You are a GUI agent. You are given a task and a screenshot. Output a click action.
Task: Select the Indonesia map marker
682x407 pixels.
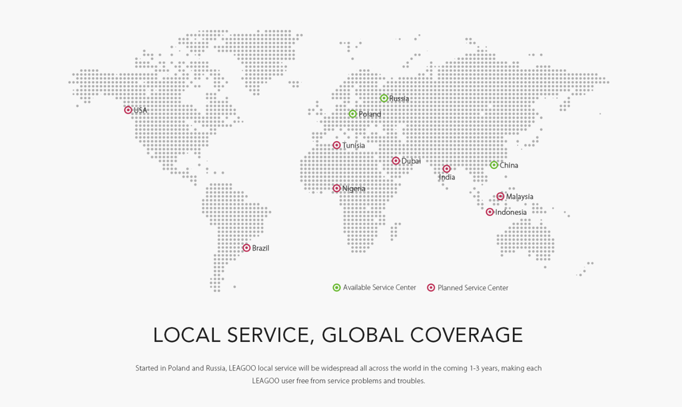click(x=490, y=212)
